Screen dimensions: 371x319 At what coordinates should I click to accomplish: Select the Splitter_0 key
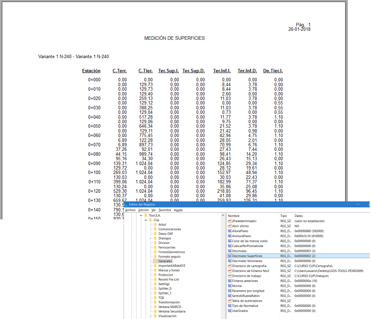pos(165,289)
